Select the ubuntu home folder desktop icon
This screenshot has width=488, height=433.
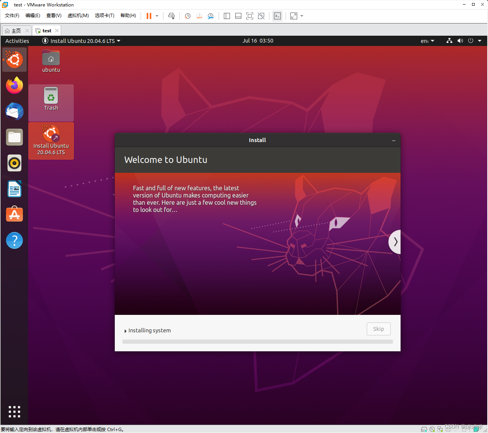(x=51, y=61)
